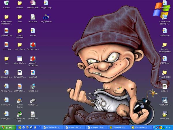The image size is (173, 130).
Task: Open the desktop folder icon
Action: click(20, 3)
